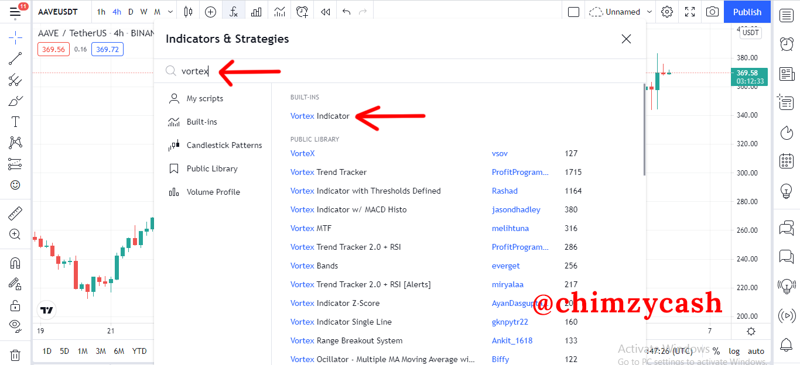Open the prediction and measurement tools

[x=15, y=164]
